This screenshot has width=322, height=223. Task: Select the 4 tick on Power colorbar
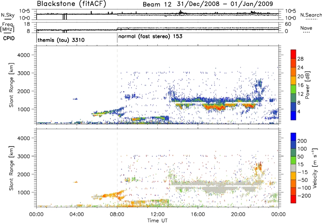(299, 111)
